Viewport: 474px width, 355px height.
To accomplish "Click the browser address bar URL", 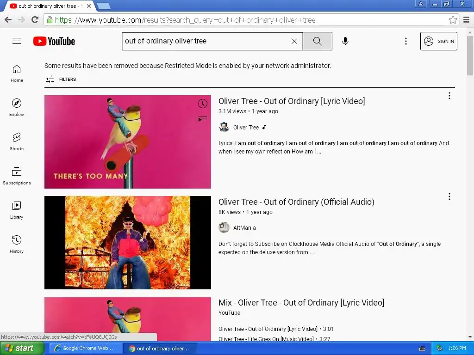I will pos(185,20).
